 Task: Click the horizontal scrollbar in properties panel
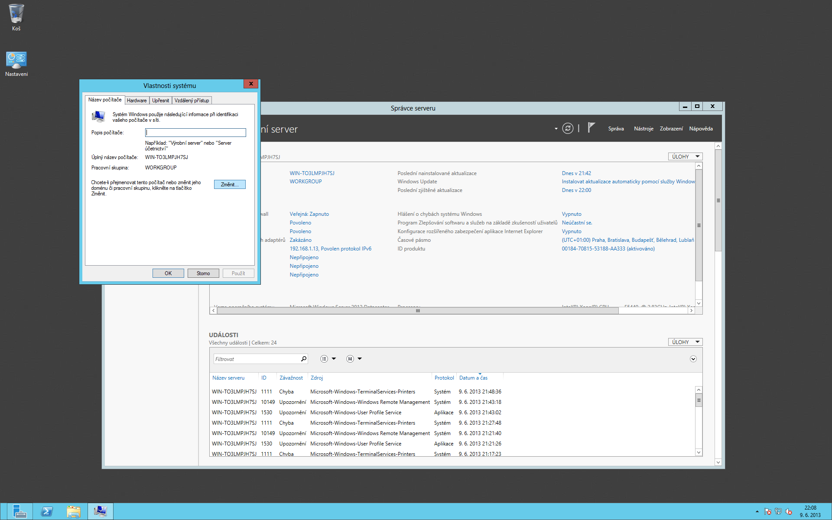click(x=417, y=311)
